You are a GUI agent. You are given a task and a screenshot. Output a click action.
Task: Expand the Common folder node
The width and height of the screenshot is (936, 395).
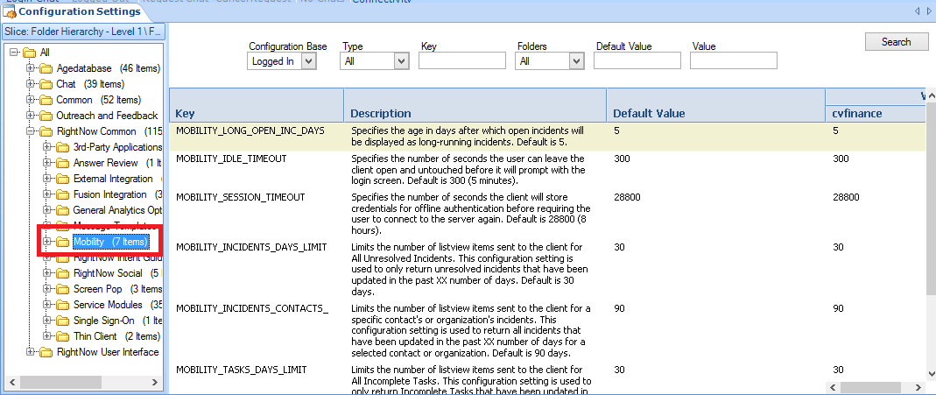pyautogui.click(x=32, y=100)
